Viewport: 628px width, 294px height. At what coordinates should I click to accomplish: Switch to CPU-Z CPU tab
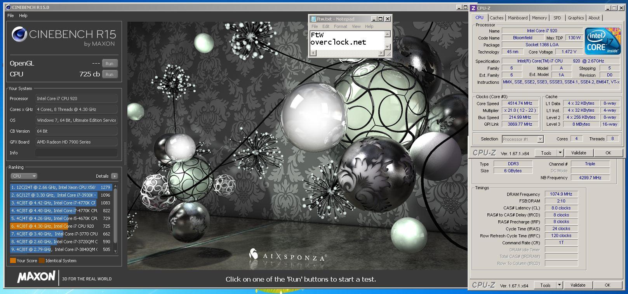(480, 17)
